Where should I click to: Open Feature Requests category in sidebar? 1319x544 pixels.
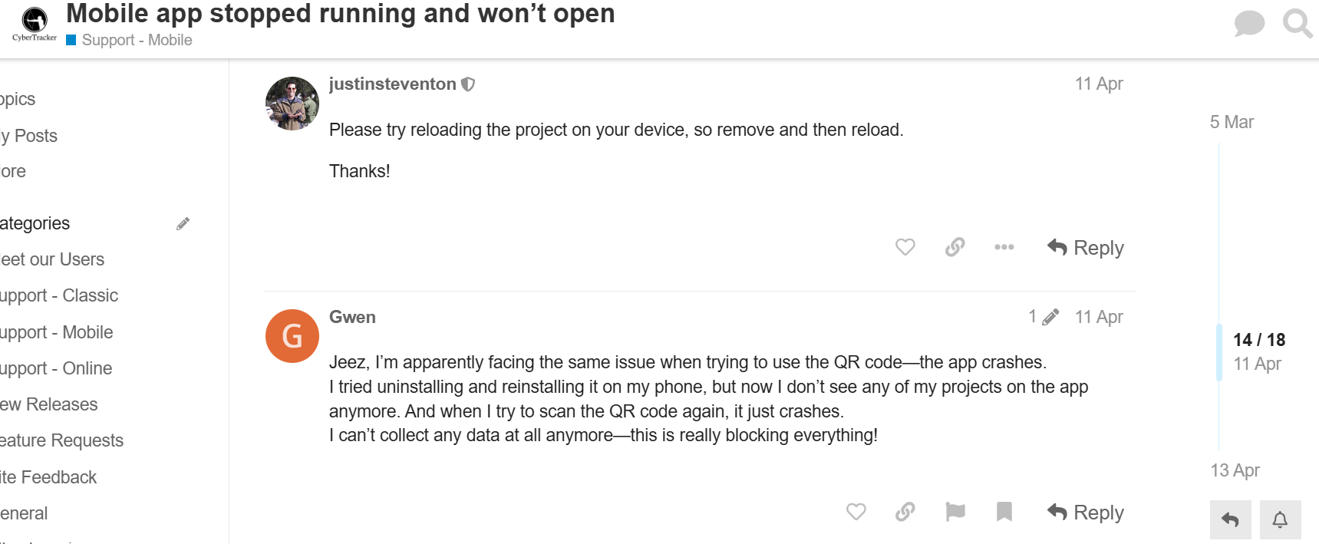(x=61, y=440)
